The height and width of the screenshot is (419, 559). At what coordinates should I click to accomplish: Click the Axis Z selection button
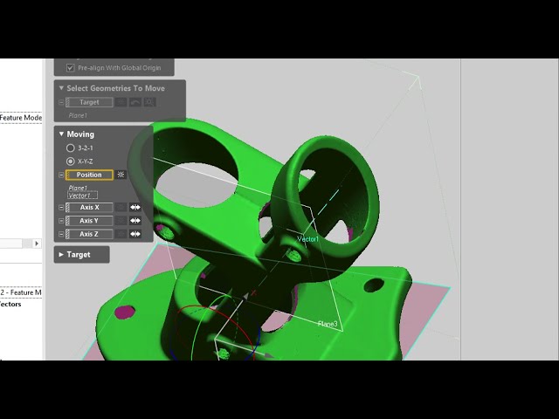click(x=89, y=234)
